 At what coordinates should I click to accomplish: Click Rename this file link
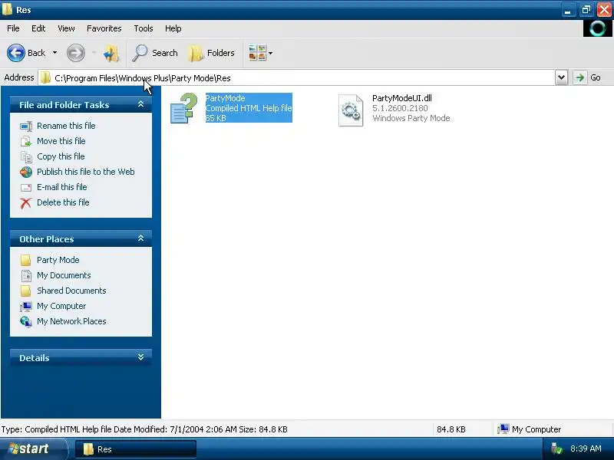(66, 126)
